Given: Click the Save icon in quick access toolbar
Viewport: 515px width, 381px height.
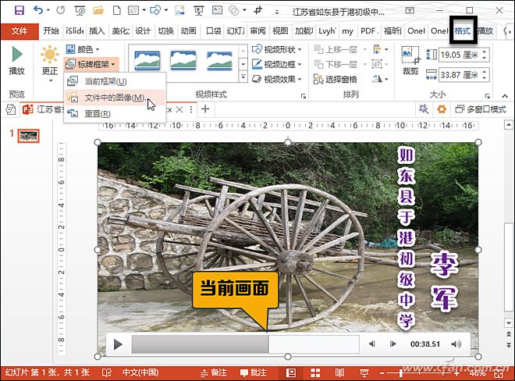Looking at the screenshot, I should pos(19,10).
